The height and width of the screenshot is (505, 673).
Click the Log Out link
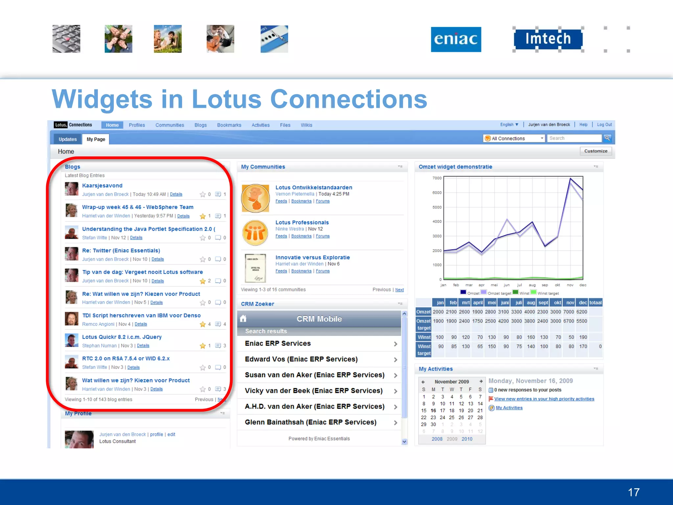tap(604, 125)
